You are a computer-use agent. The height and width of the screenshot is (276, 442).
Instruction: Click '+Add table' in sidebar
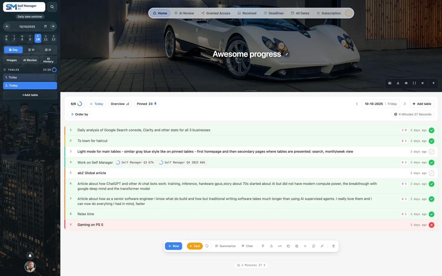tap(30, 95)
